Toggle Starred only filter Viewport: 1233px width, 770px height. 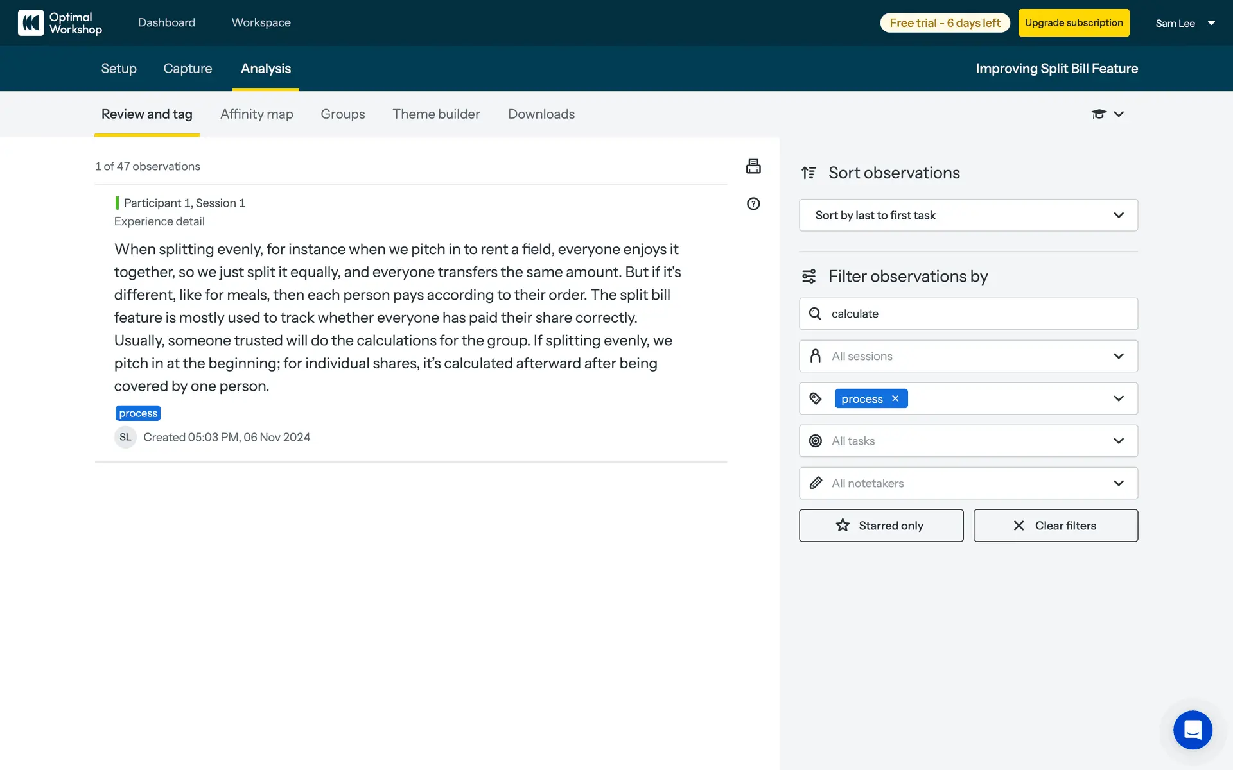[x=881, y=526]
